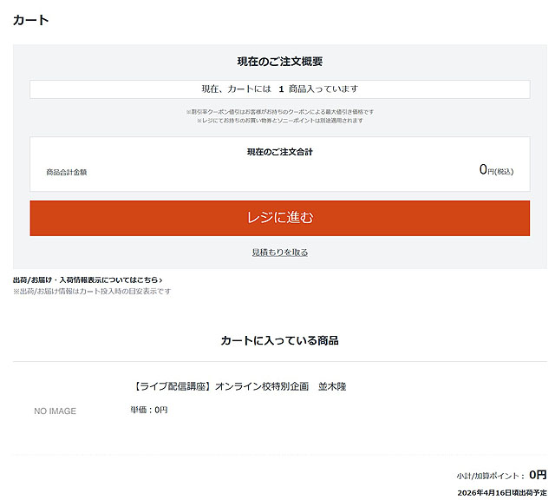Open the 見積もりを取る estimate link
Image resolution: width=555 pixels, height=500 pixels.
point(279,253)
